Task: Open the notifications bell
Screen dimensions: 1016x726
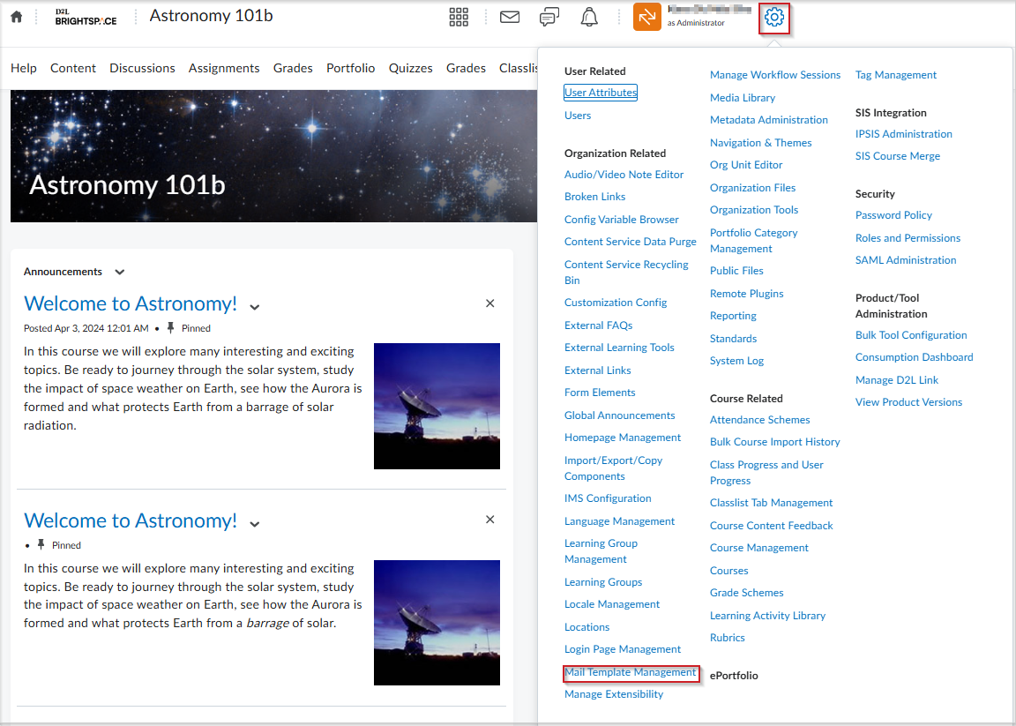Action: (588, 16)
